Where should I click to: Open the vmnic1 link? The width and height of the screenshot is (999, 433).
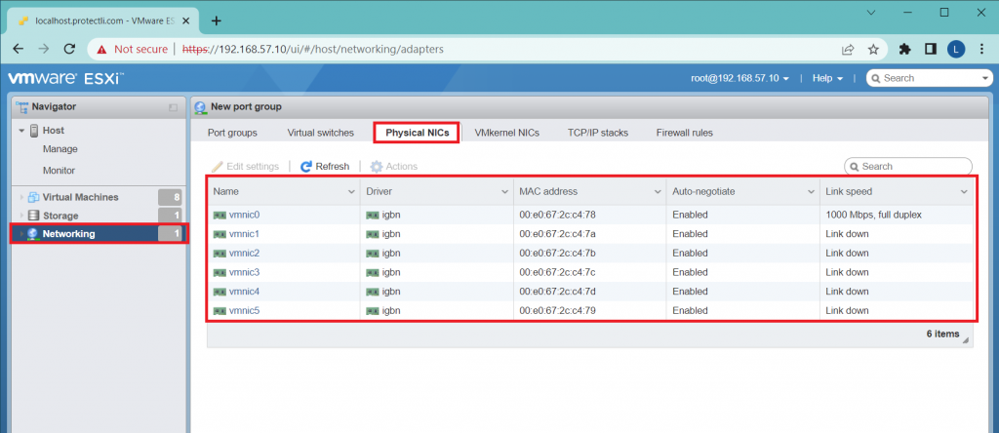tap(244, 234)
